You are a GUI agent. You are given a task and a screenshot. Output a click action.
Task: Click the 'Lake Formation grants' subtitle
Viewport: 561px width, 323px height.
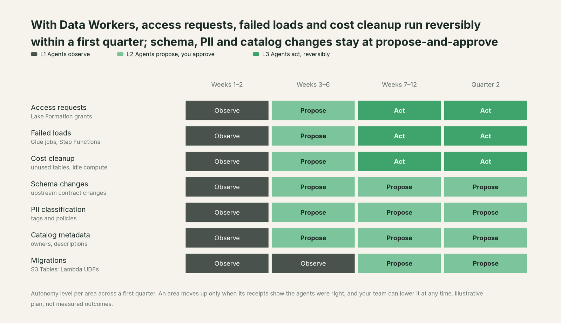point(61,116)
